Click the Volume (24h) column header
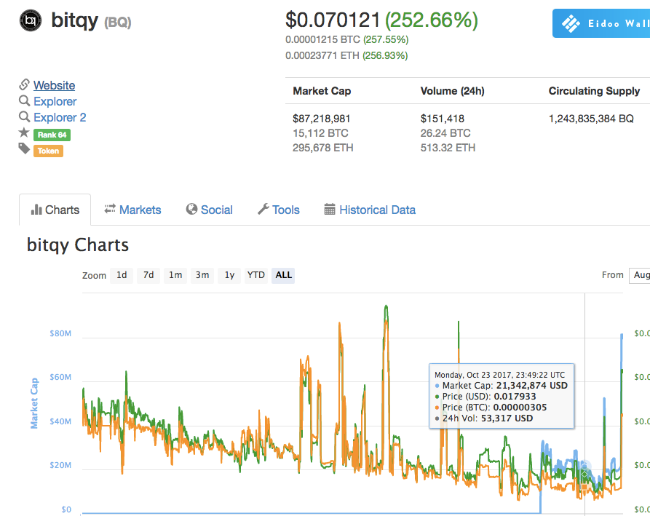The height and width of the screenshot is (516, 650). coord(452,91)
